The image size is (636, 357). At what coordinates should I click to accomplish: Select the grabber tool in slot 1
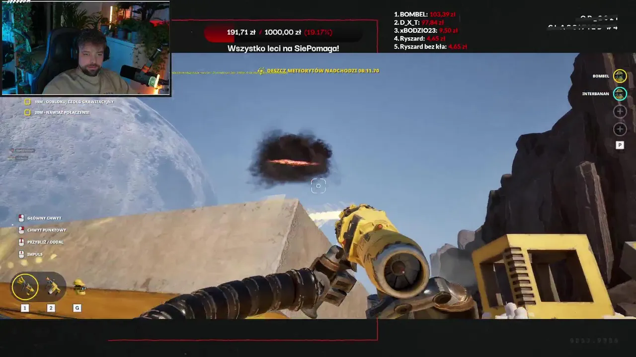25,287
